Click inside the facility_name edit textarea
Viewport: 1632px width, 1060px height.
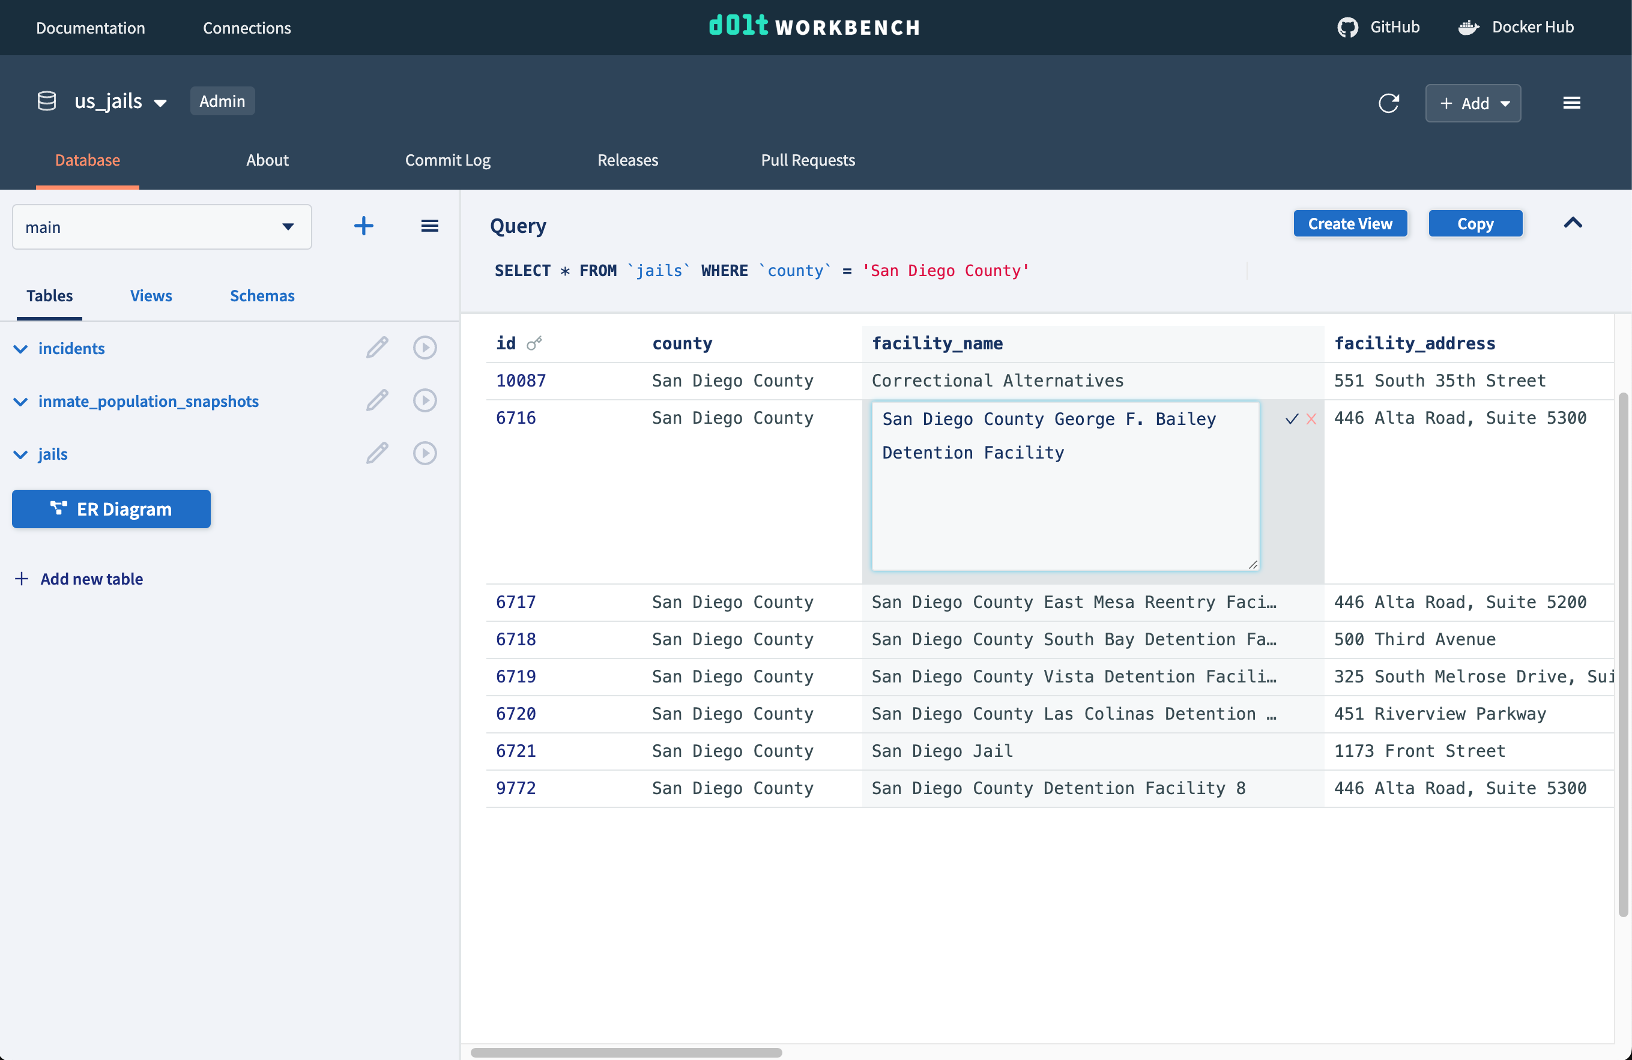point(1065,486)
